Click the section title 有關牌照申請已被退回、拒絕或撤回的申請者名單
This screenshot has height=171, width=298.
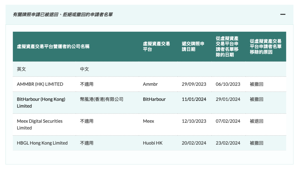[x=63, y=15]
